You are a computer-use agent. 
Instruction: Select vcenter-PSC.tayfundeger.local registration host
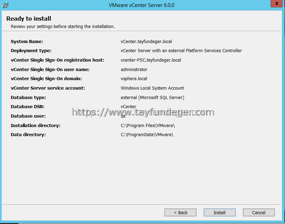[x=151, y=60]
